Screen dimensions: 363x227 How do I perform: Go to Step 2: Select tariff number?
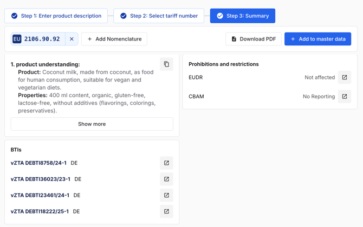(159, 16)
